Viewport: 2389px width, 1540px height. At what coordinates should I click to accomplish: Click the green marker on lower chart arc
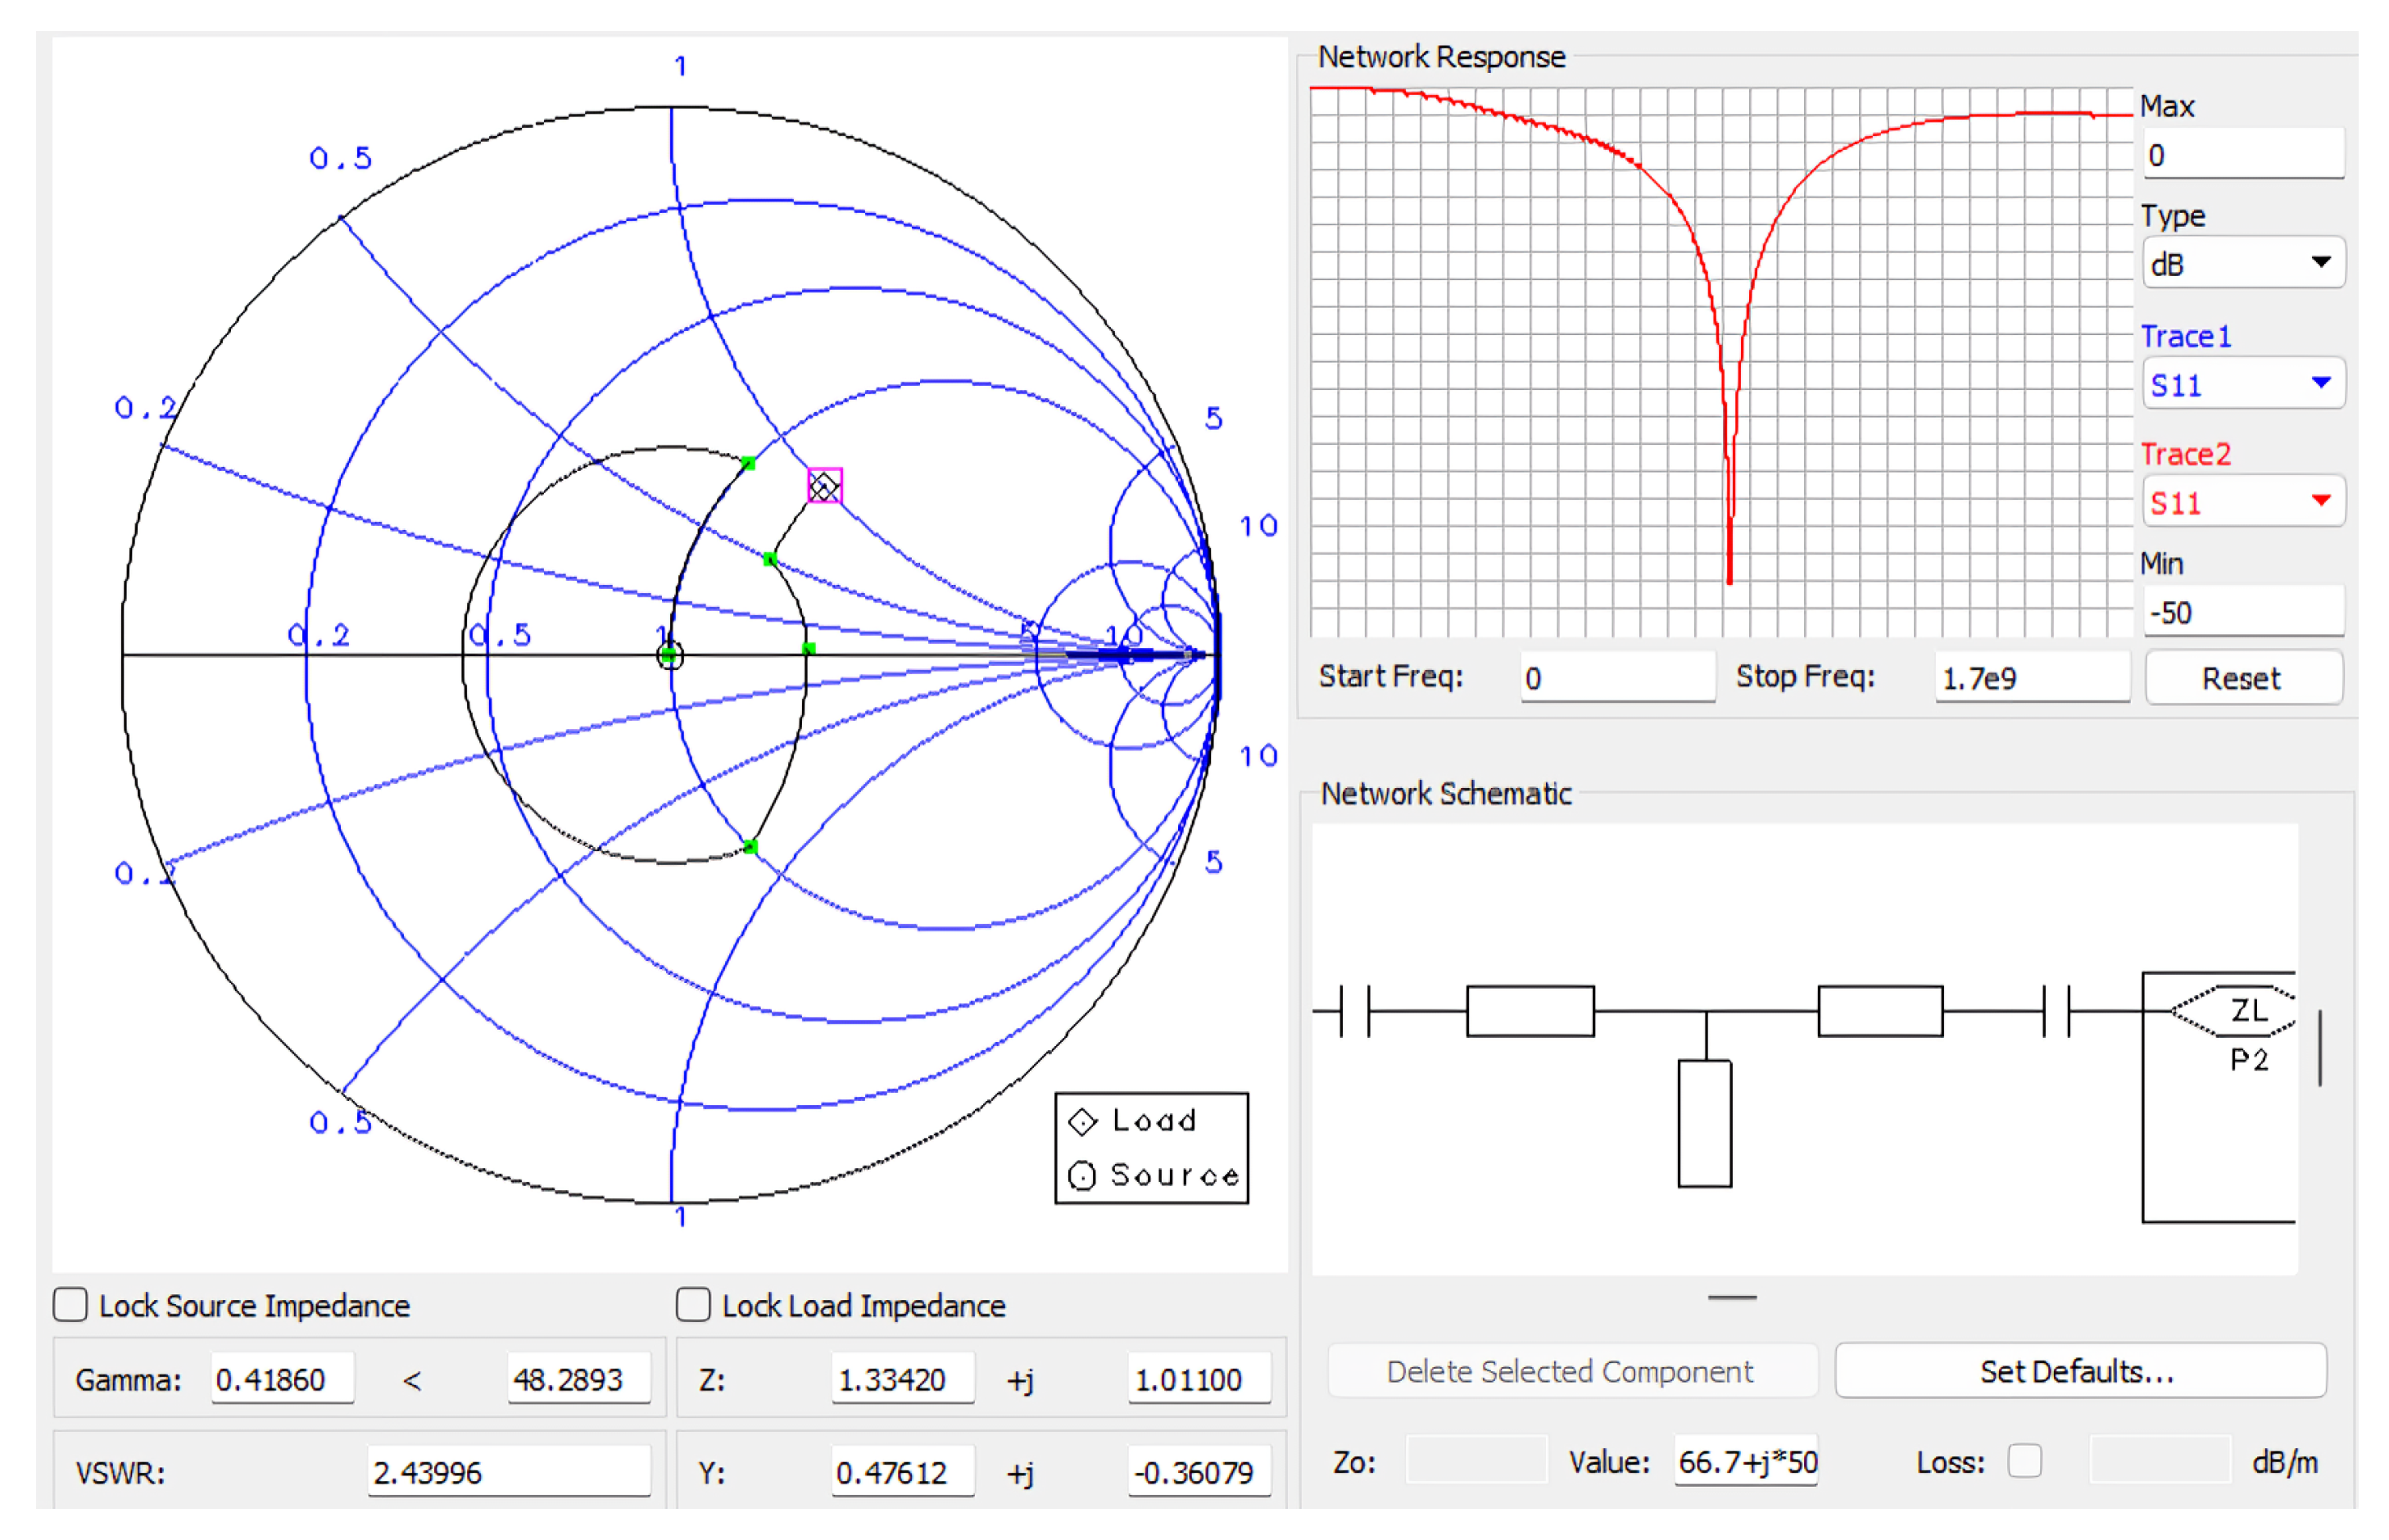(750, 847)
